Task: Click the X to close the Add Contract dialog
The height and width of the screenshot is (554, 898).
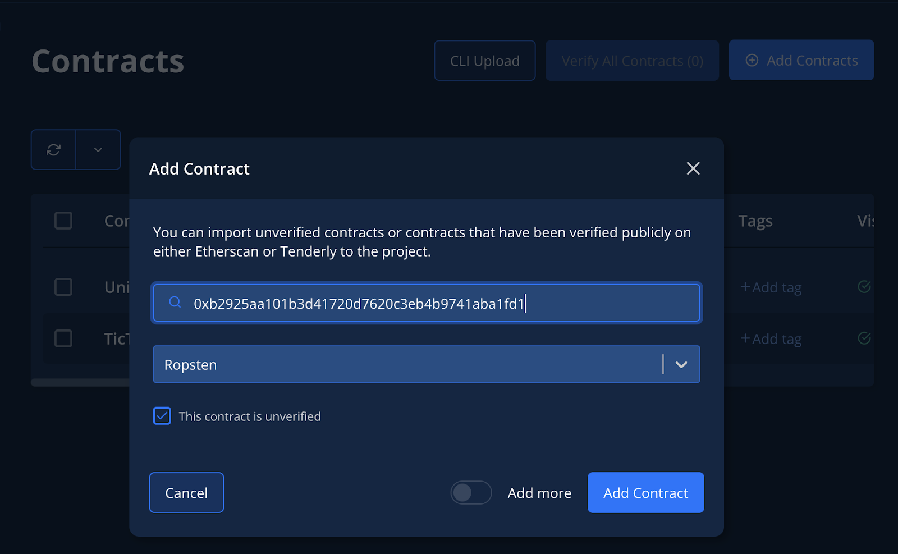Action: (693, 168)
